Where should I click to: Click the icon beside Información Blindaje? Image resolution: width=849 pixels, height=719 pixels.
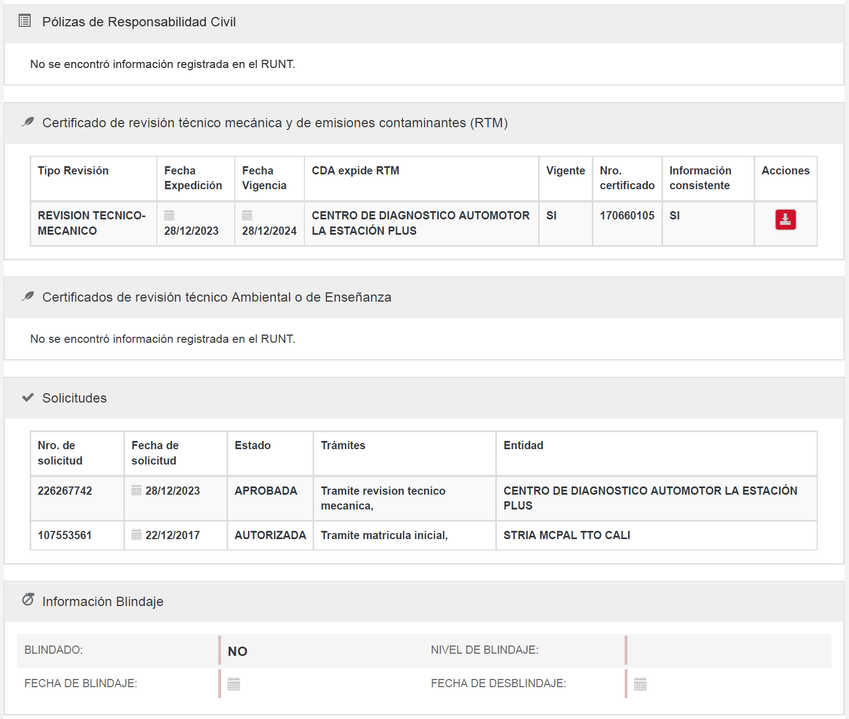click(28, 599)
